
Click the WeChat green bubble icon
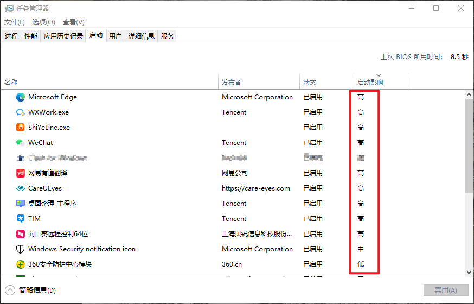tap(20, 142)
